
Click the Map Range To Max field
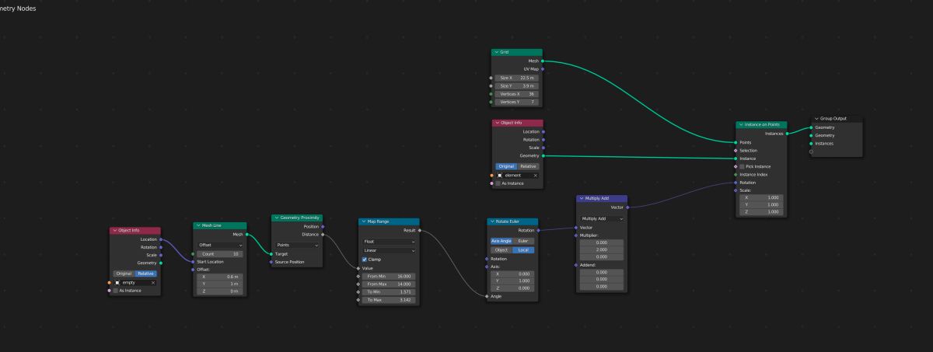tap(389, 299)
